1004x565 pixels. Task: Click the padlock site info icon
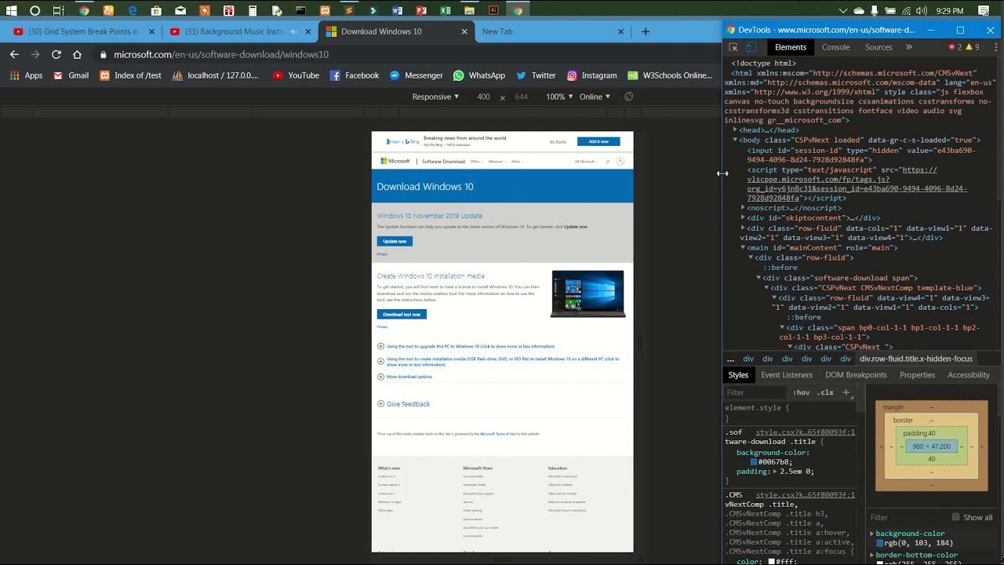pos(103,55)
